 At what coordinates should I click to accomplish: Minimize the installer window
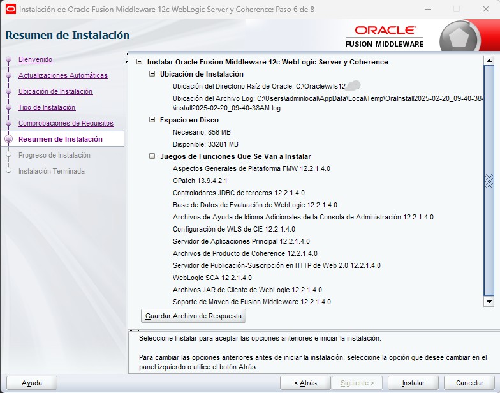pyautogui.click(x=428, y=9)
